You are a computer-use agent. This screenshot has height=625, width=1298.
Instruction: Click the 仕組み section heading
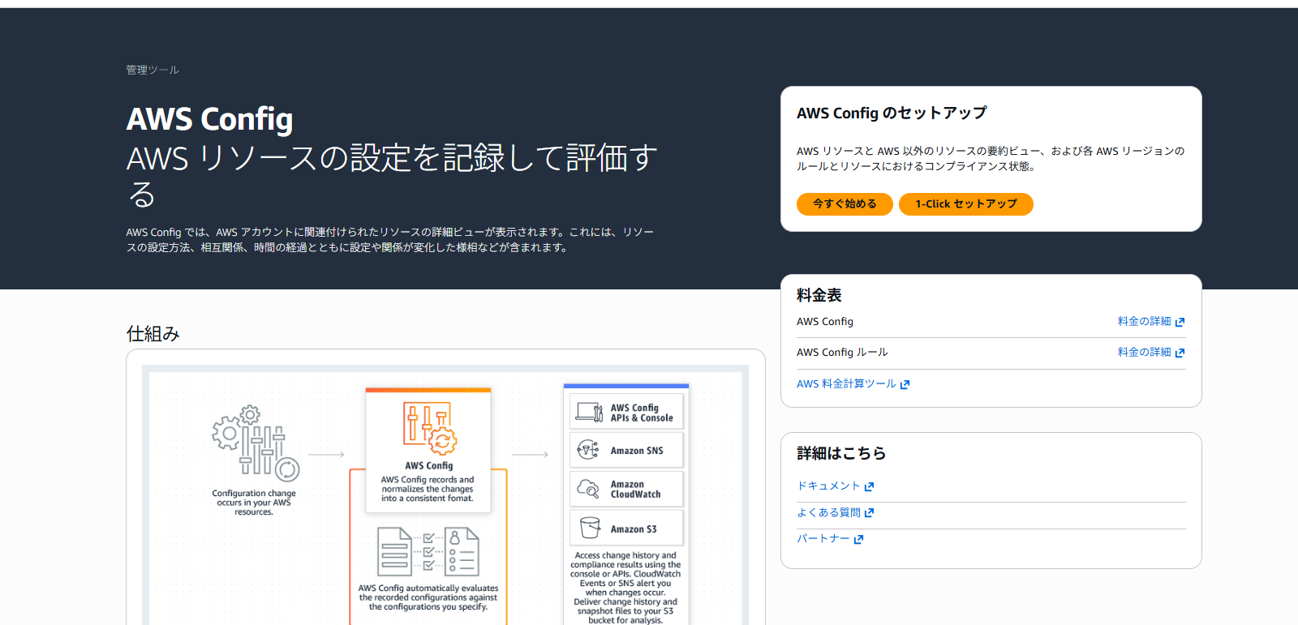(153, 333)
